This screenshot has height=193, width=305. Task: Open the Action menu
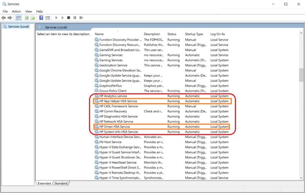[16, 11]
